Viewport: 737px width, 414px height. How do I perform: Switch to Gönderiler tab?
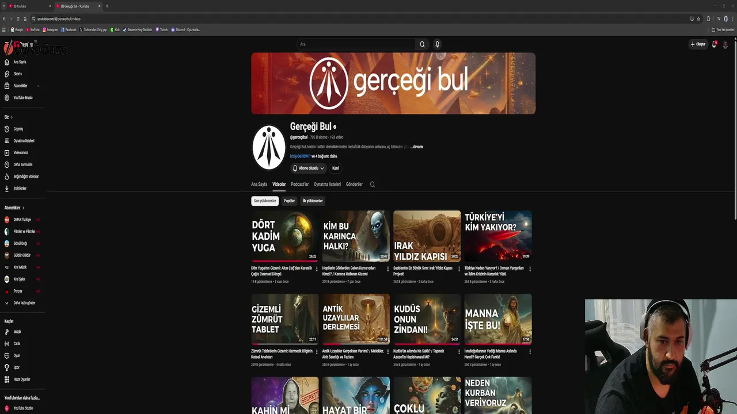pos(354,185)
